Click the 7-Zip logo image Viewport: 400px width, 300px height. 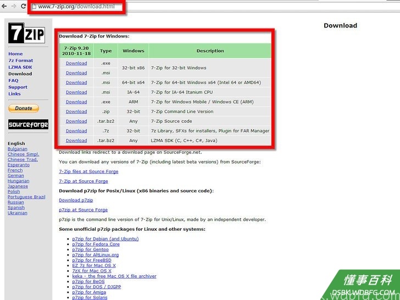pyautogui.click(x=27, y=33)
